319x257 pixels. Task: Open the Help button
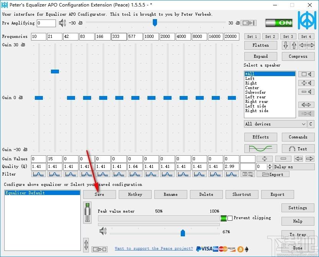pos(298,221)
